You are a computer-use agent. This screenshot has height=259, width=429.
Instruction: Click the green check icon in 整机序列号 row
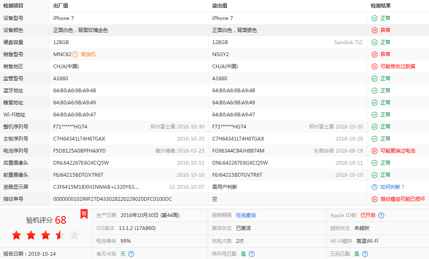point(375,127)
